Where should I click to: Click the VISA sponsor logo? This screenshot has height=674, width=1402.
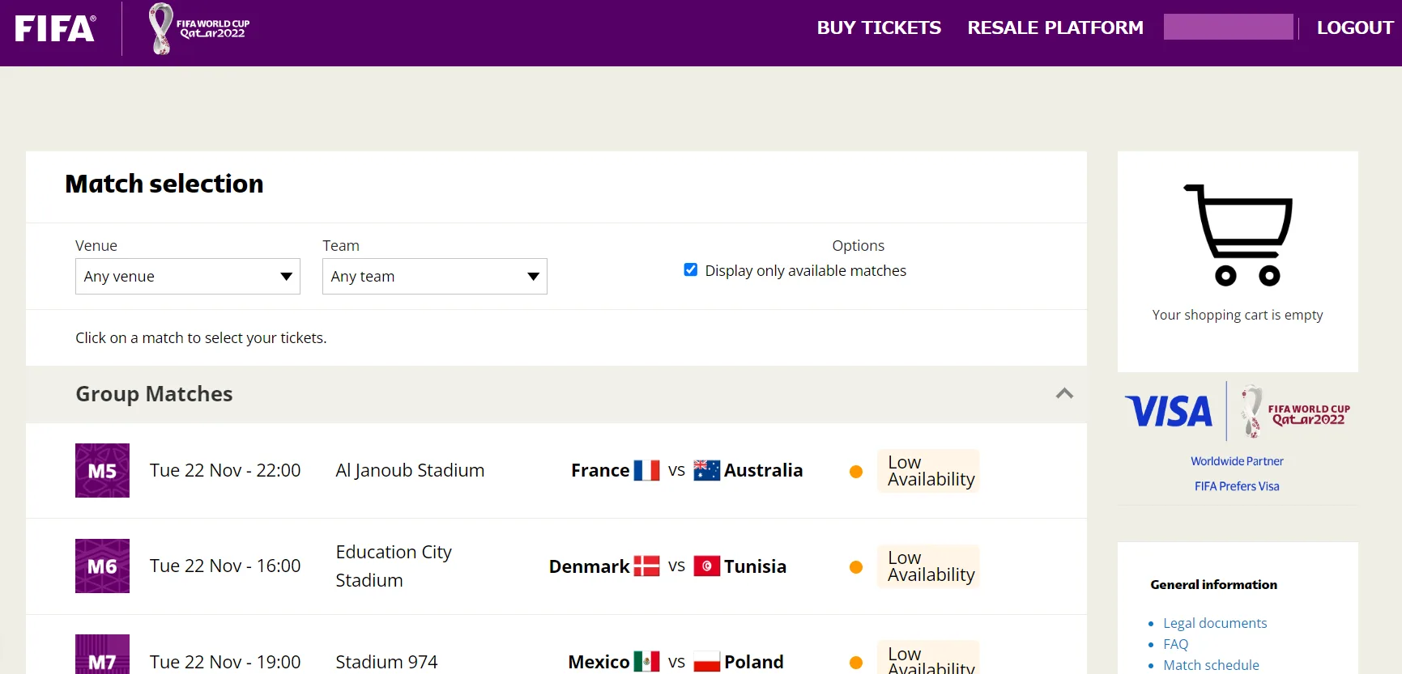[x=1169, y=411]
